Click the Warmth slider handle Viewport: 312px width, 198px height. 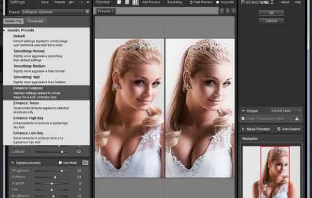(51, 183)
